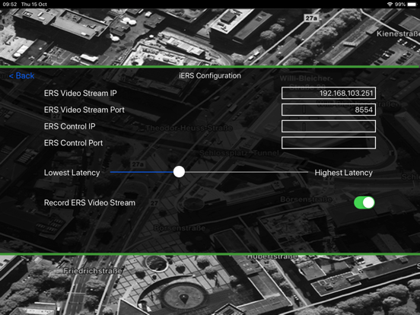
Task: Click the ERS Video Stream Port label
Action: (84, 110)
